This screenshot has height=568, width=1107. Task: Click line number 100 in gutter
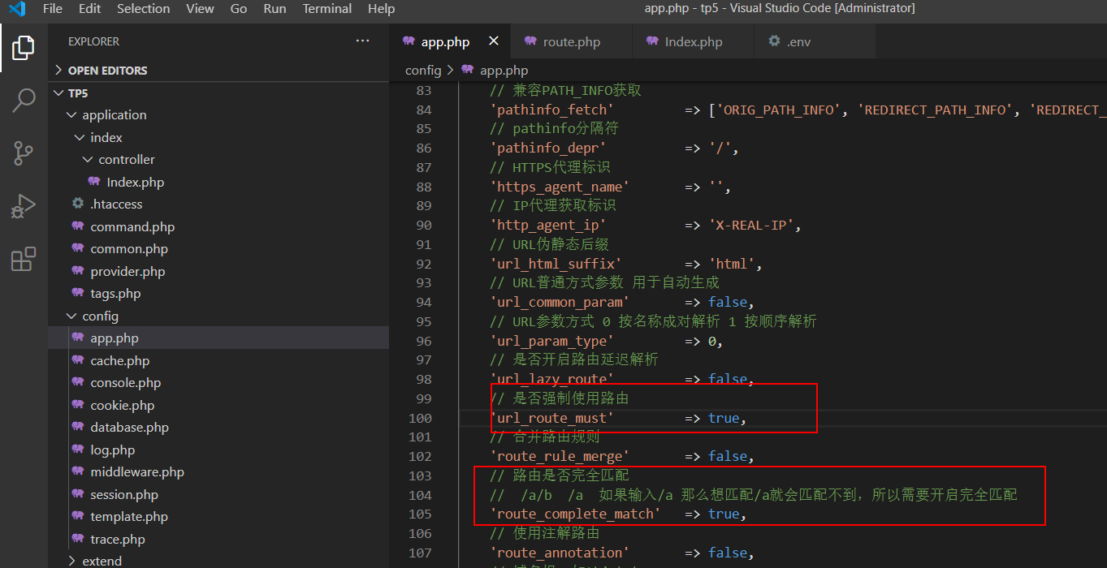(420, 419)
